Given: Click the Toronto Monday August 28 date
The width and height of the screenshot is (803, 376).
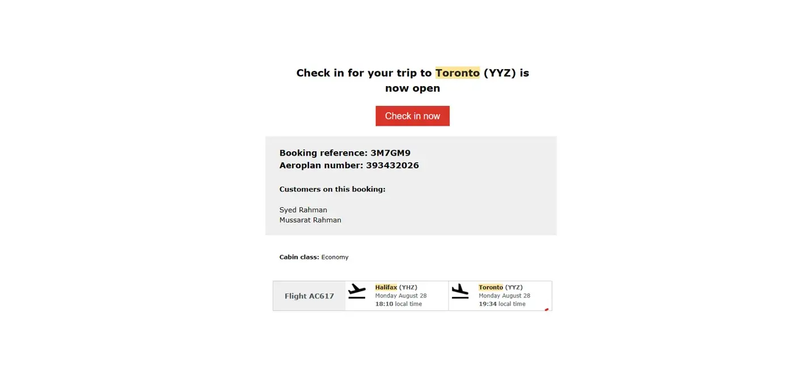Looking at the screenshot, I should pos(504,296).
